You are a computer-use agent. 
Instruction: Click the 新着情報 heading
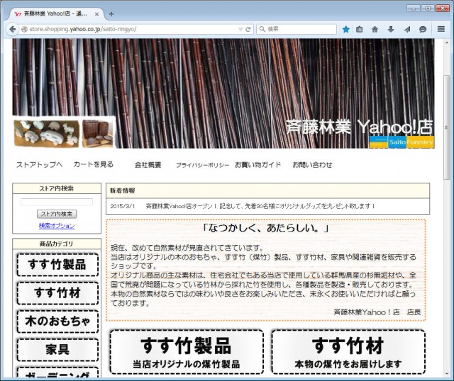(123, 190)
